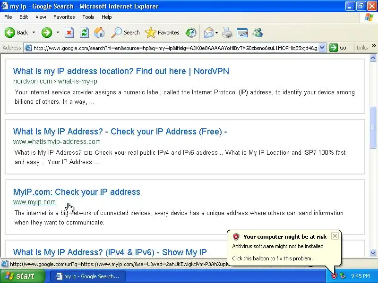Open Favorites with the star icon
The image size is (378, 283).
pyautogui.click(x=150, y=33)
